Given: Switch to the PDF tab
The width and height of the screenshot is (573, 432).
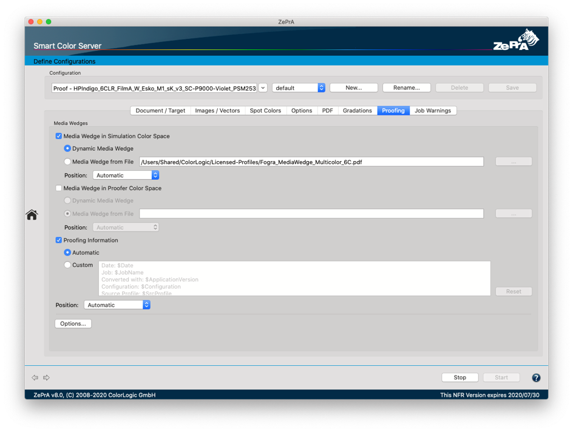Looking at the screenshot, I should (x=327, y=111).
